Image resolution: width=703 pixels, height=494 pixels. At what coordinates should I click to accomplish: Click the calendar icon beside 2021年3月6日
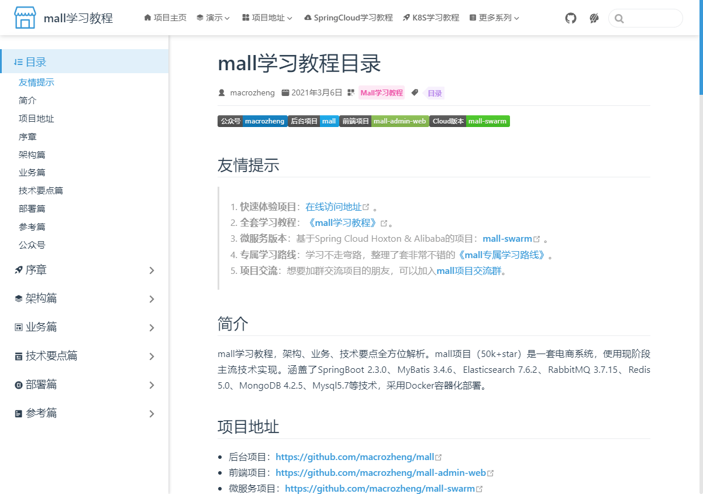pos(285,92)
